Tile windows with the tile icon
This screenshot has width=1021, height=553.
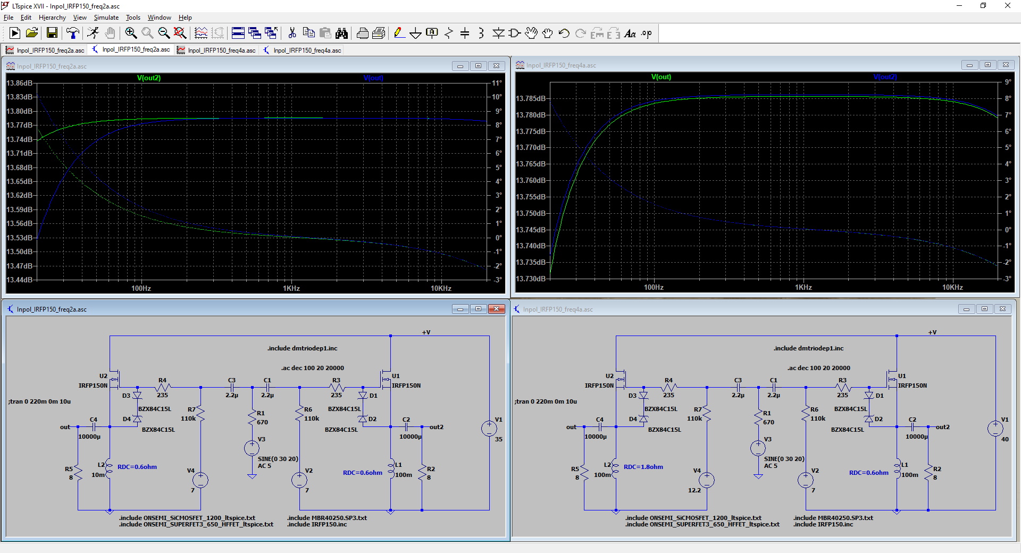click(238, 33)
